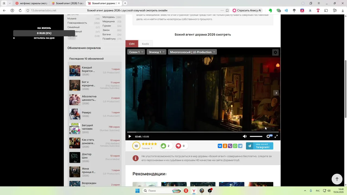Viewport: 347px width, 195px height.
Task: Bookmark this page in address bar
Action: tap(227, 11)
